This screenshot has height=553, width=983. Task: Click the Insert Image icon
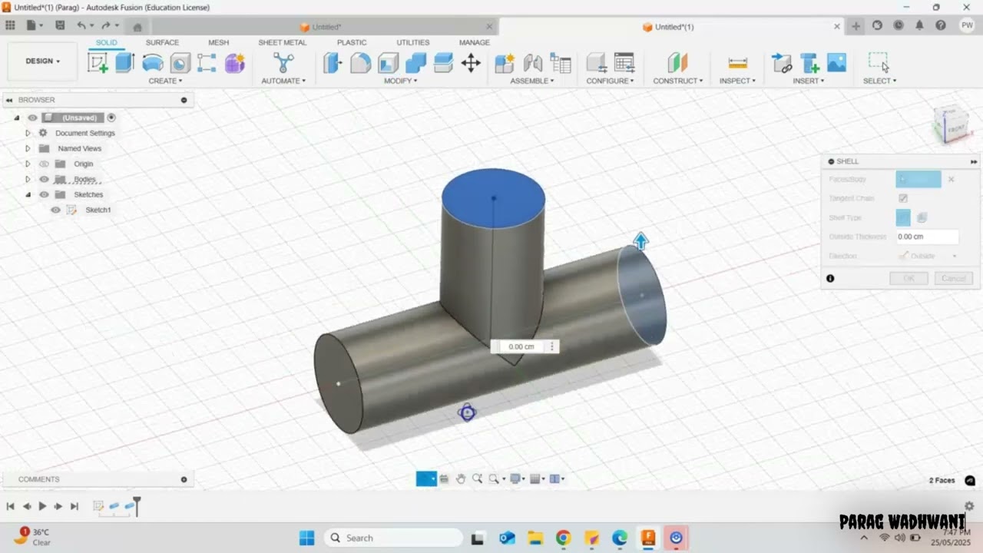tap(836, 63)
